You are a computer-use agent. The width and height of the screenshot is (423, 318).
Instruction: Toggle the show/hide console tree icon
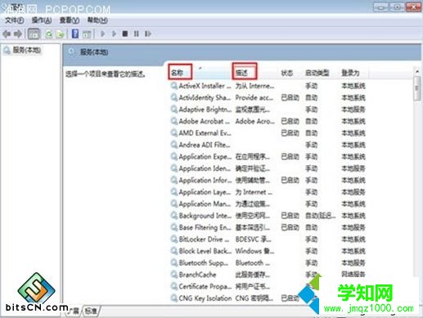(34, 34)
